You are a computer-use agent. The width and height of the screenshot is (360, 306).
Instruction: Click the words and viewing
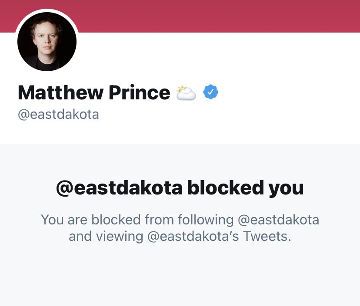[x=106, y=236]
